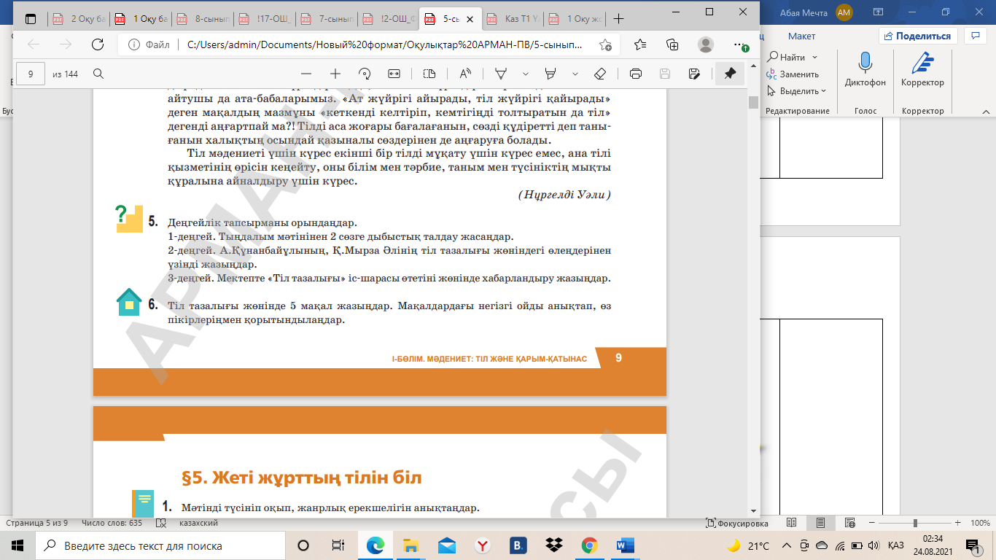
Task: Open Dropbox from taskbar
Action: coord(554,545)
